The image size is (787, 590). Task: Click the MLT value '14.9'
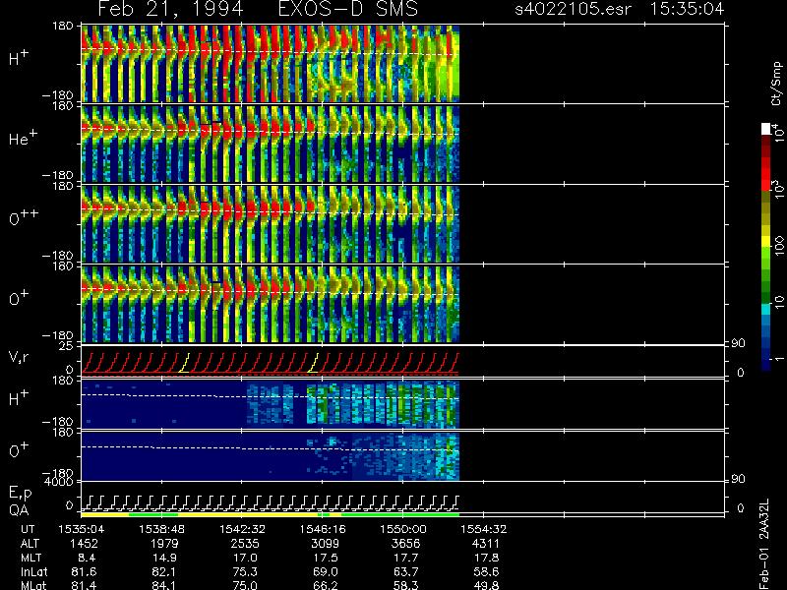pyautogui.click(x=164, y=558)
